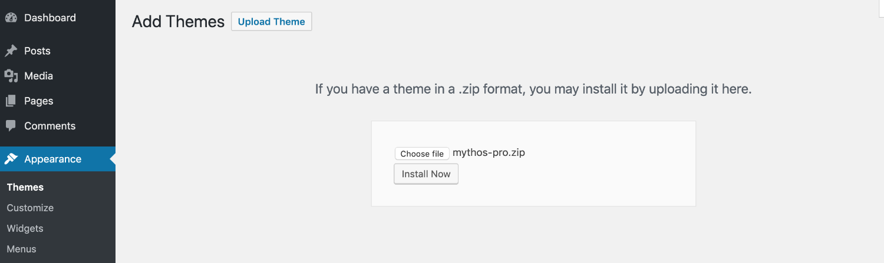Open the Menus submenu link

point(22,249)
